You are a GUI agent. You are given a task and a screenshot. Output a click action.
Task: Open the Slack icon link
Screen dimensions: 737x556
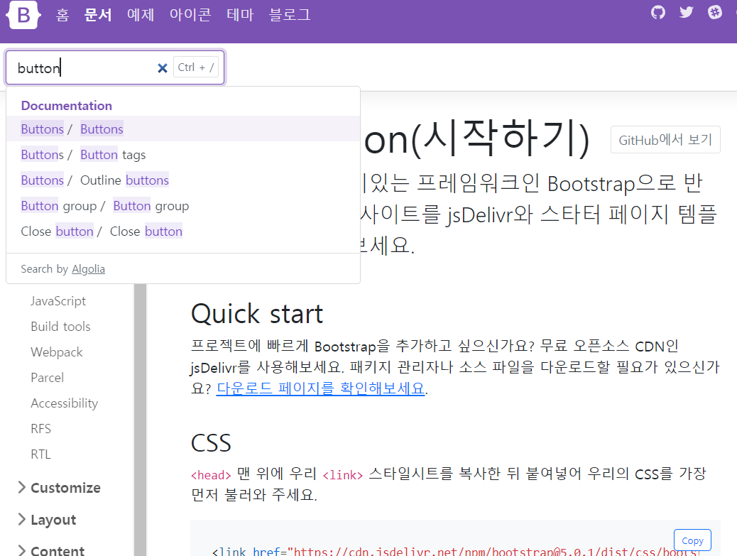click(715, 12)
